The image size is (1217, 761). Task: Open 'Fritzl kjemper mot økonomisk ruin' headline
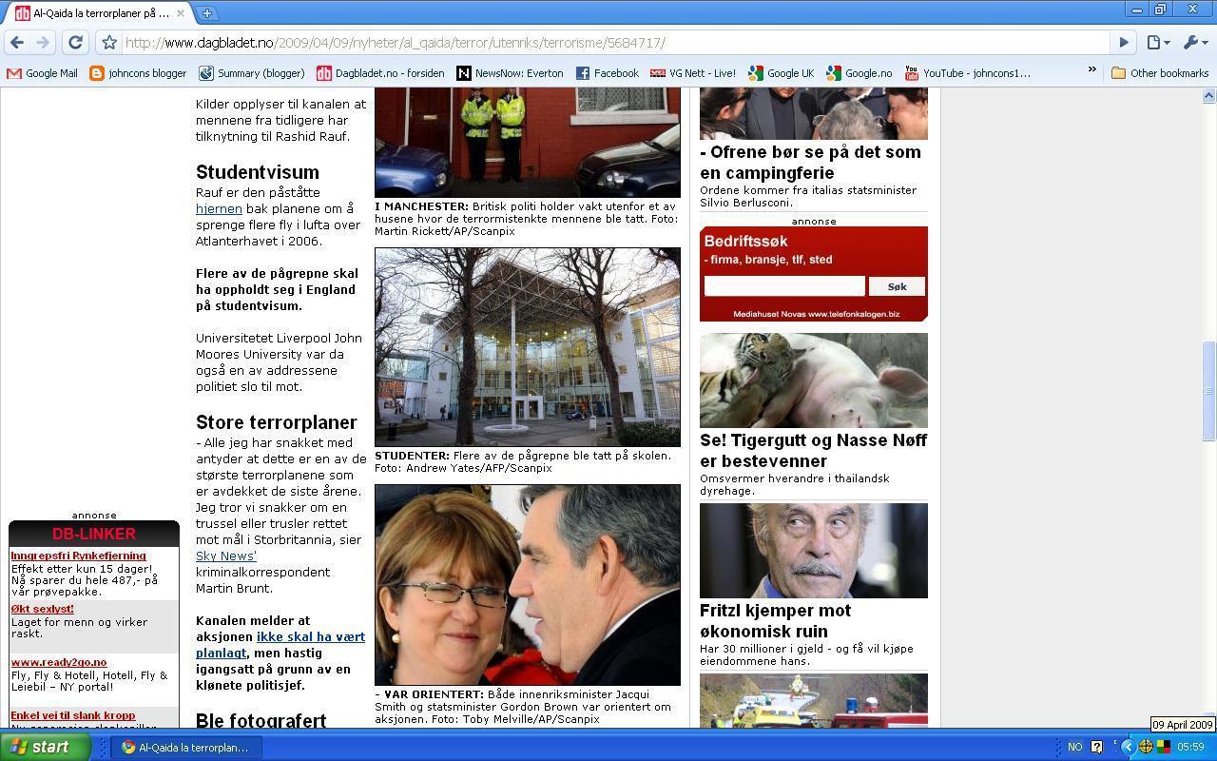tap(776, 621)
